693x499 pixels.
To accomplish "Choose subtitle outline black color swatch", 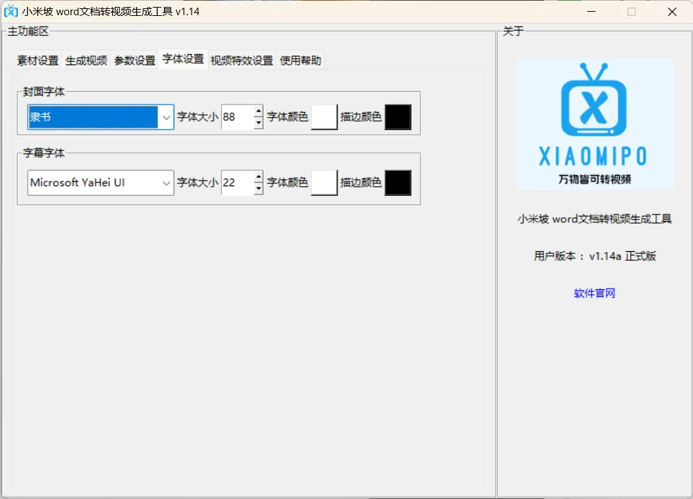I will (398, 183).
